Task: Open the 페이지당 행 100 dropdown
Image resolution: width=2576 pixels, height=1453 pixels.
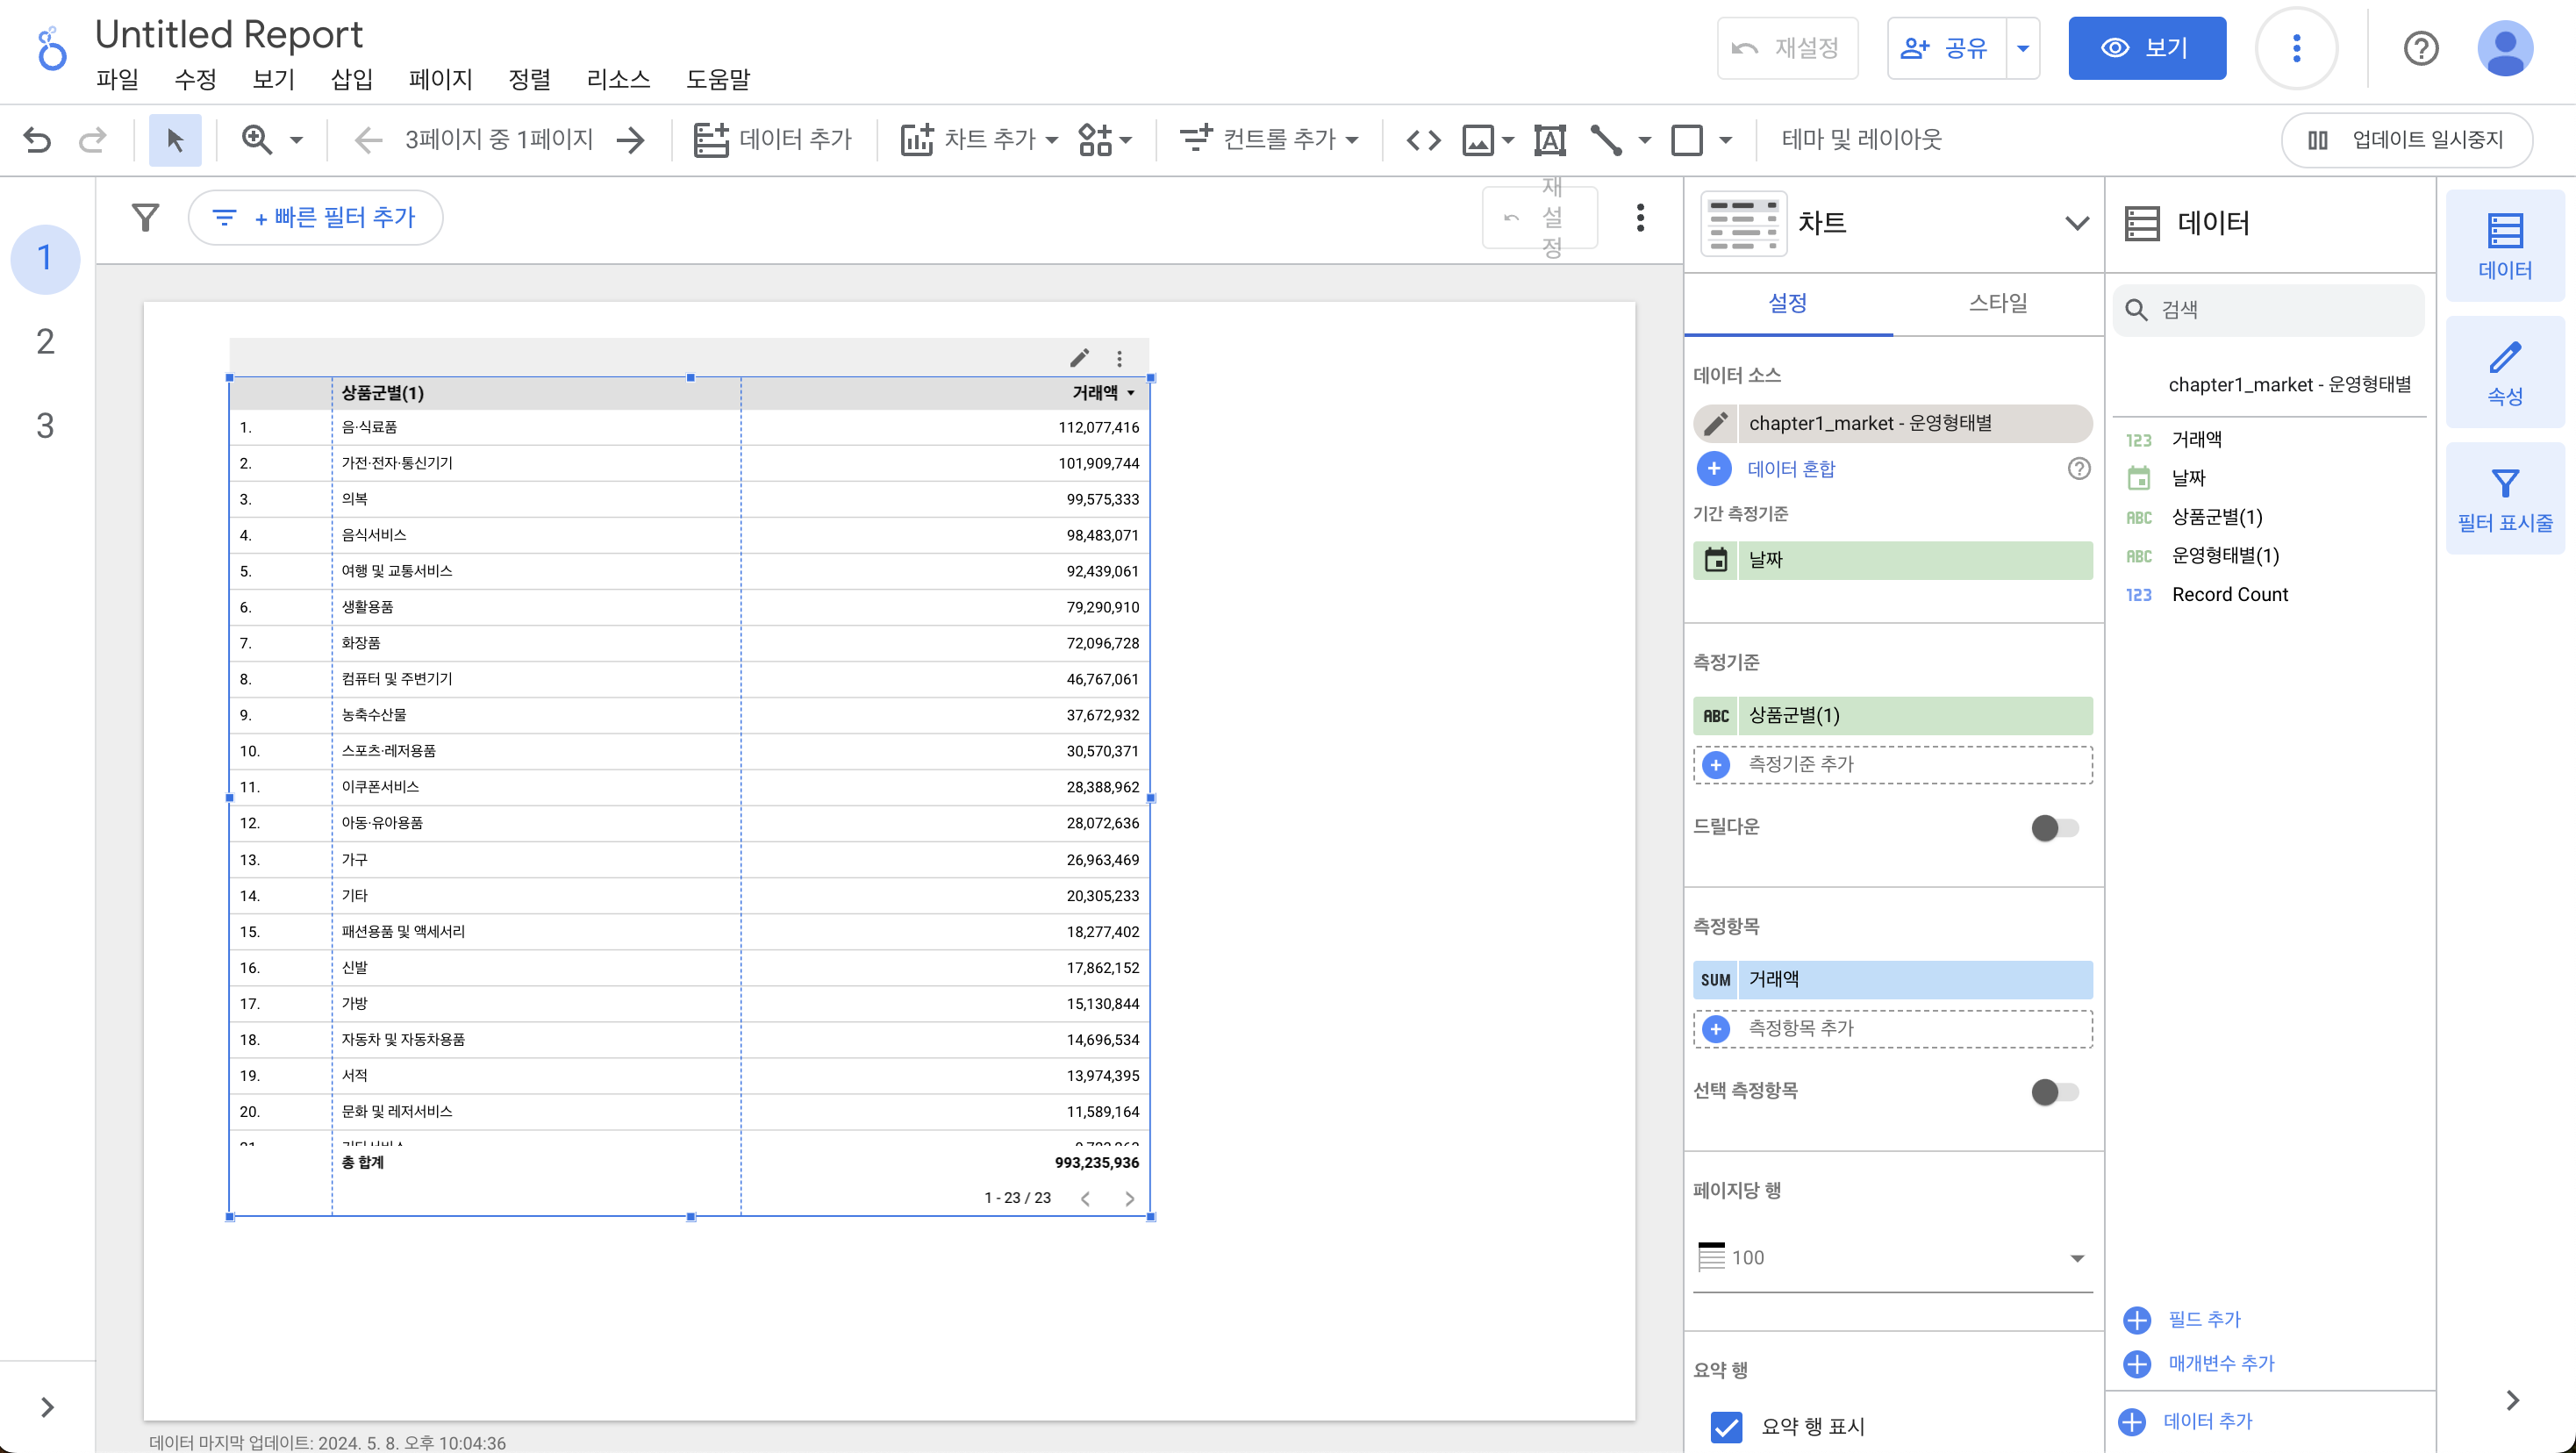Action: click(x=1892, y=1257)
